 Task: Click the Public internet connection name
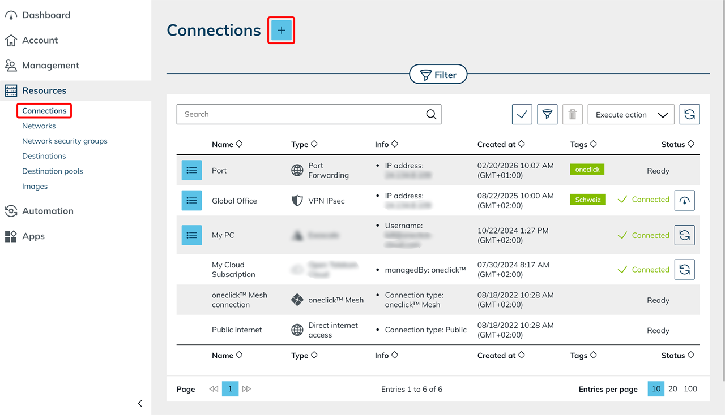(237, 330)
